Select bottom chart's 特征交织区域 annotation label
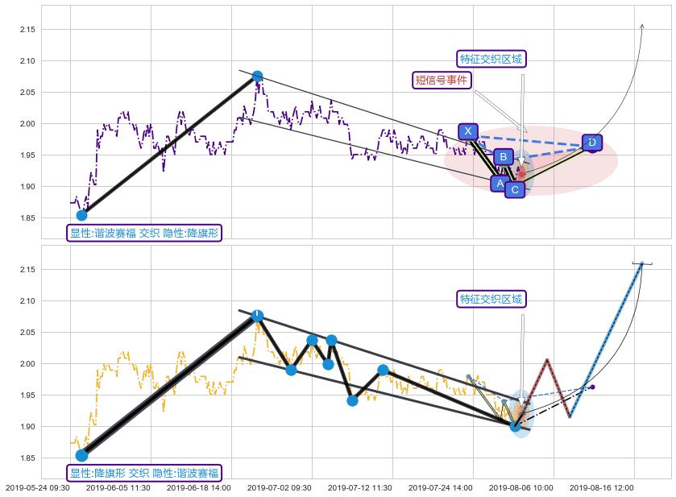 tap(491, 299)
